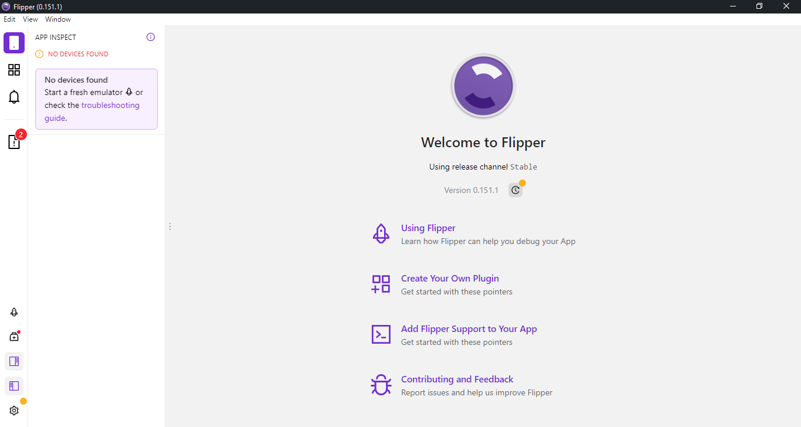Click the Flipper title bar app icon

pyautogui.click(x=6, y=6)
